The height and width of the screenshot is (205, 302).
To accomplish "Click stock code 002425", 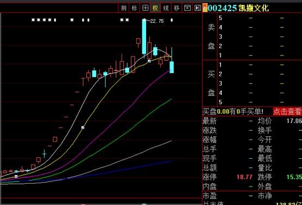I will [x=222, y=8].
